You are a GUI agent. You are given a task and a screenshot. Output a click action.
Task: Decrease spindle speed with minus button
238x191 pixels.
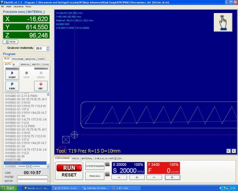point(119,177)
